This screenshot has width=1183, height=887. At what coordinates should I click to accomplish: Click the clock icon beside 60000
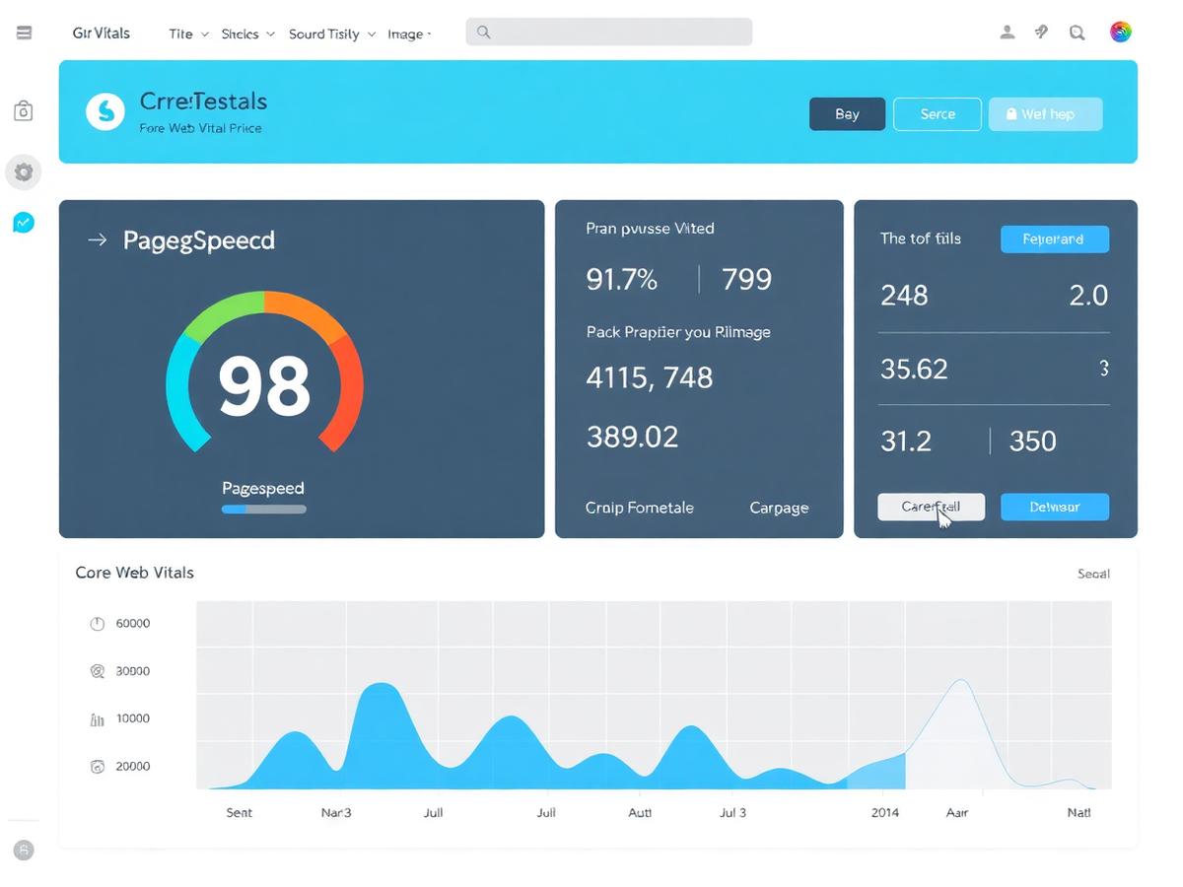97,624
